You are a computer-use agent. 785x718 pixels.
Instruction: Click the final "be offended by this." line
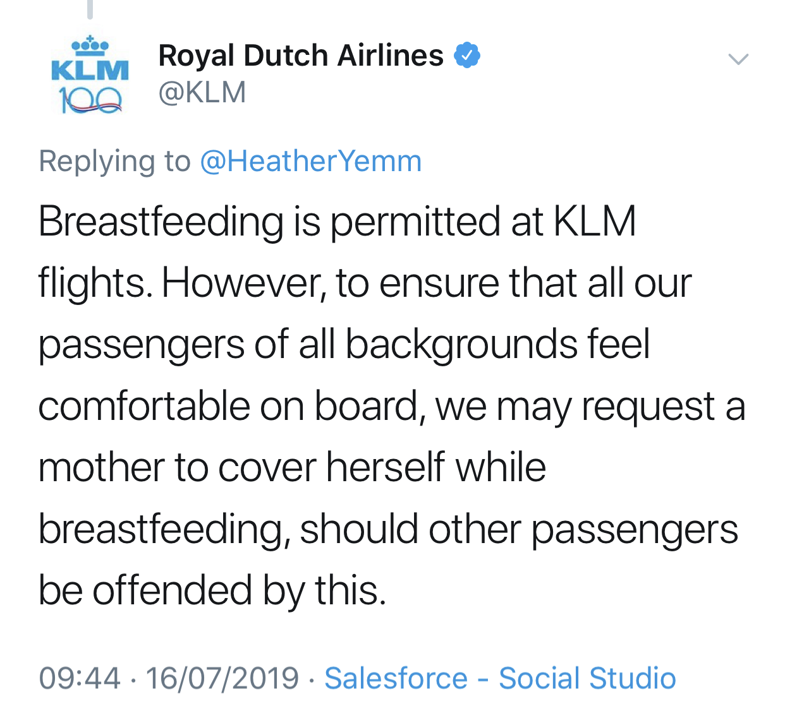click(x=212, y=590)
